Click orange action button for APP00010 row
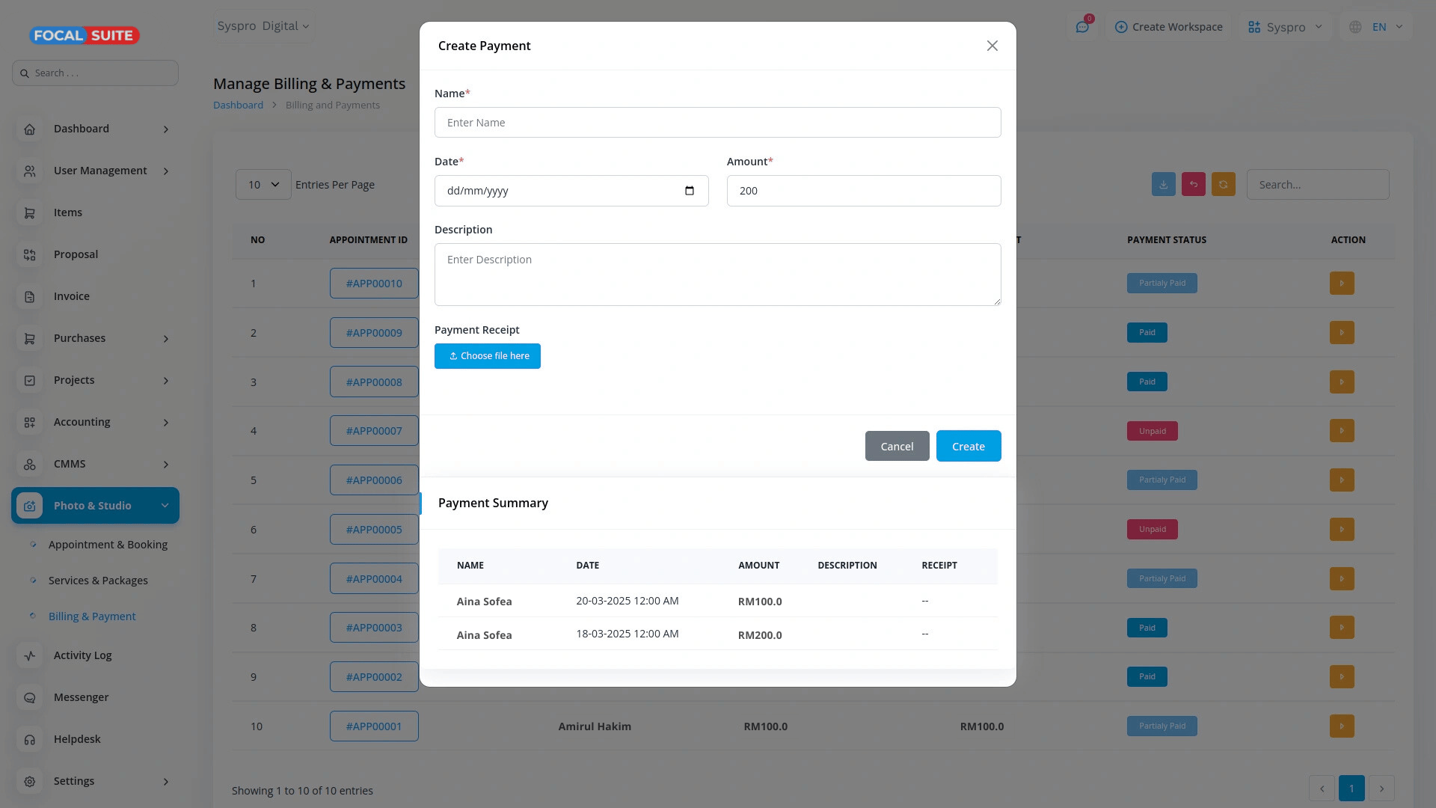Viewport: 1436px width, 808px height. (1341, 284)
